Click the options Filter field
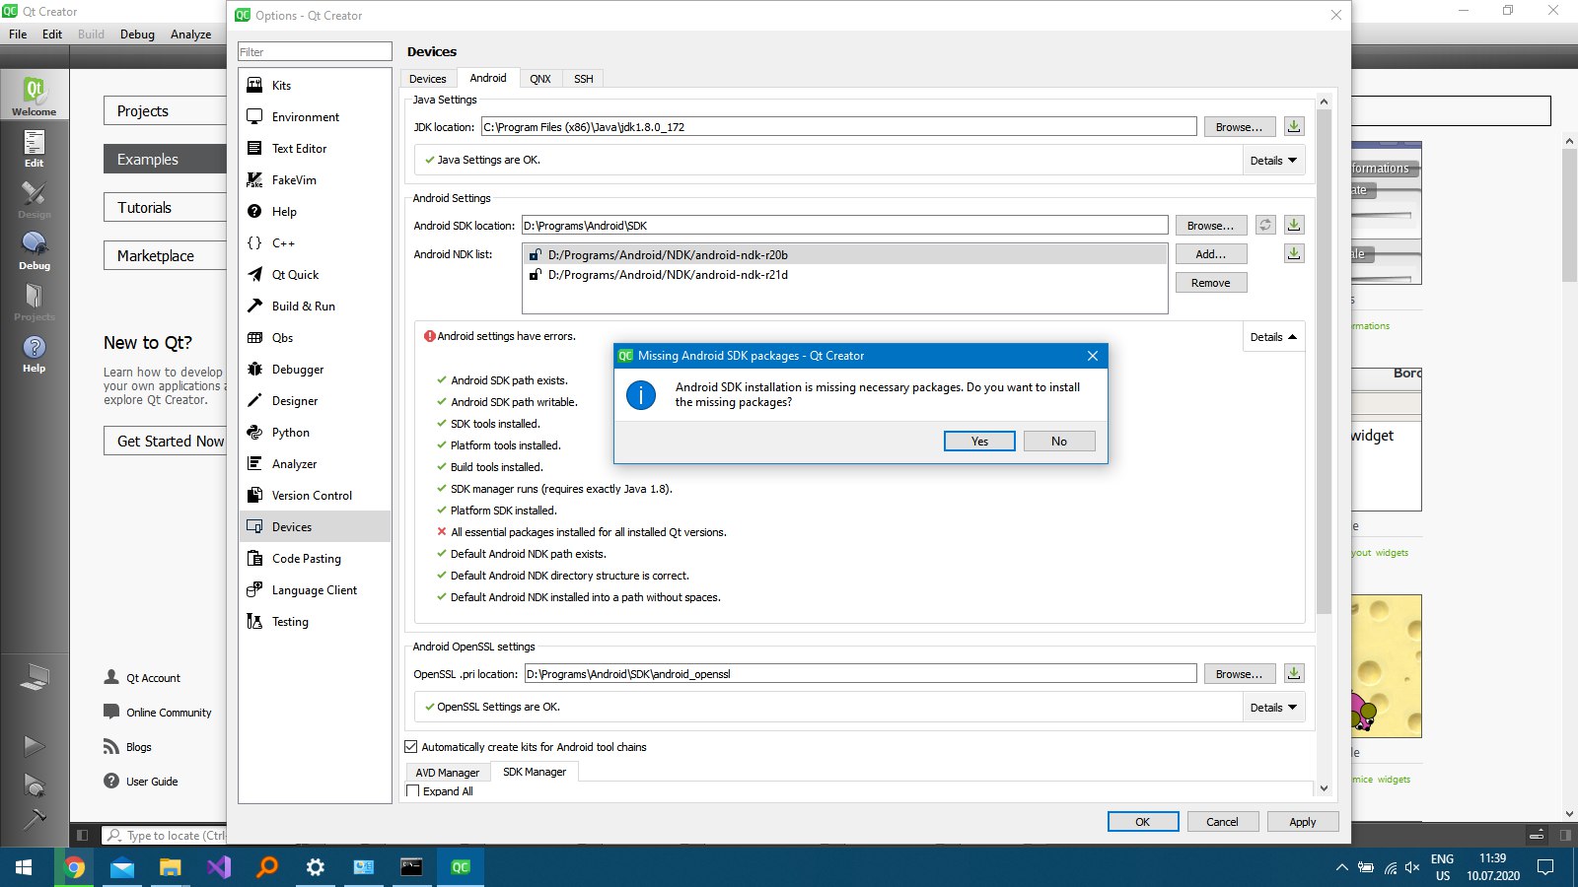Screen dimensions: 1578x887 pyautogui.click(x=315, y=52)
